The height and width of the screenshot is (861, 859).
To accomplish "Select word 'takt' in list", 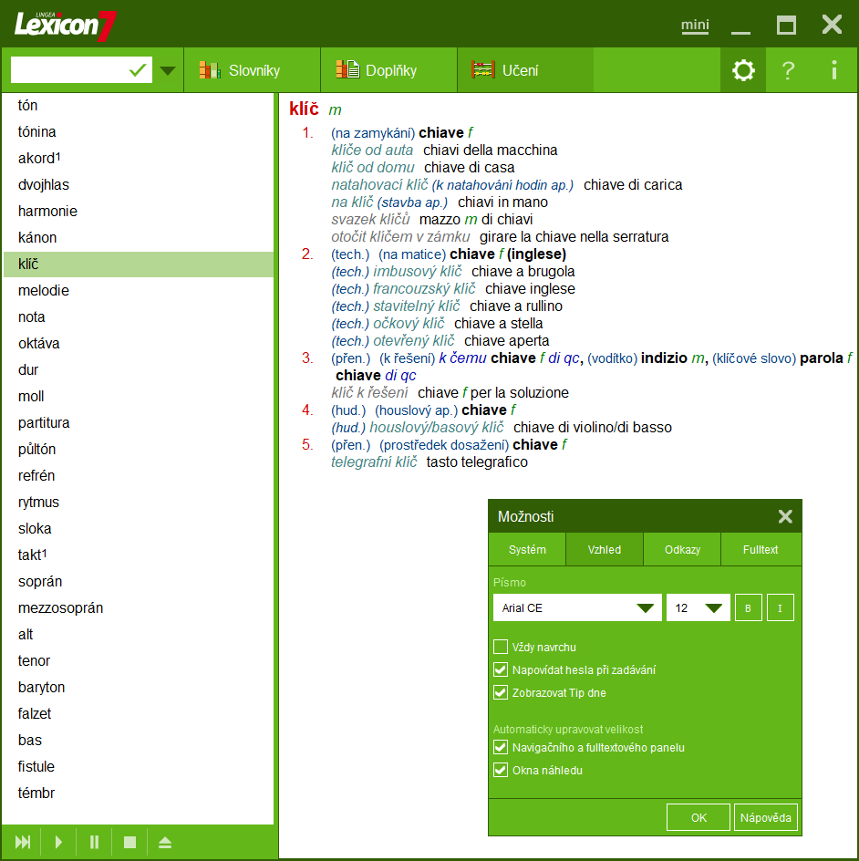I will [139, 555].
